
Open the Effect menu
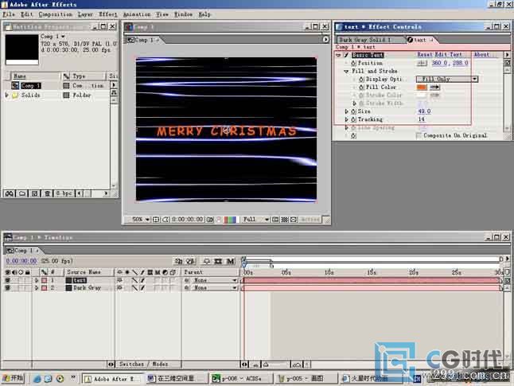coord(108,14)
